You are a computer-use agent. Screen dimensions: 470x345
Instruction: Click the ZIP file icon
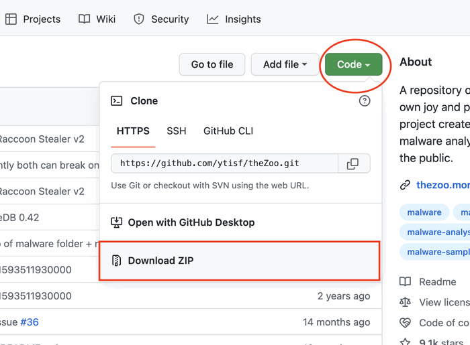coord(116,261)
